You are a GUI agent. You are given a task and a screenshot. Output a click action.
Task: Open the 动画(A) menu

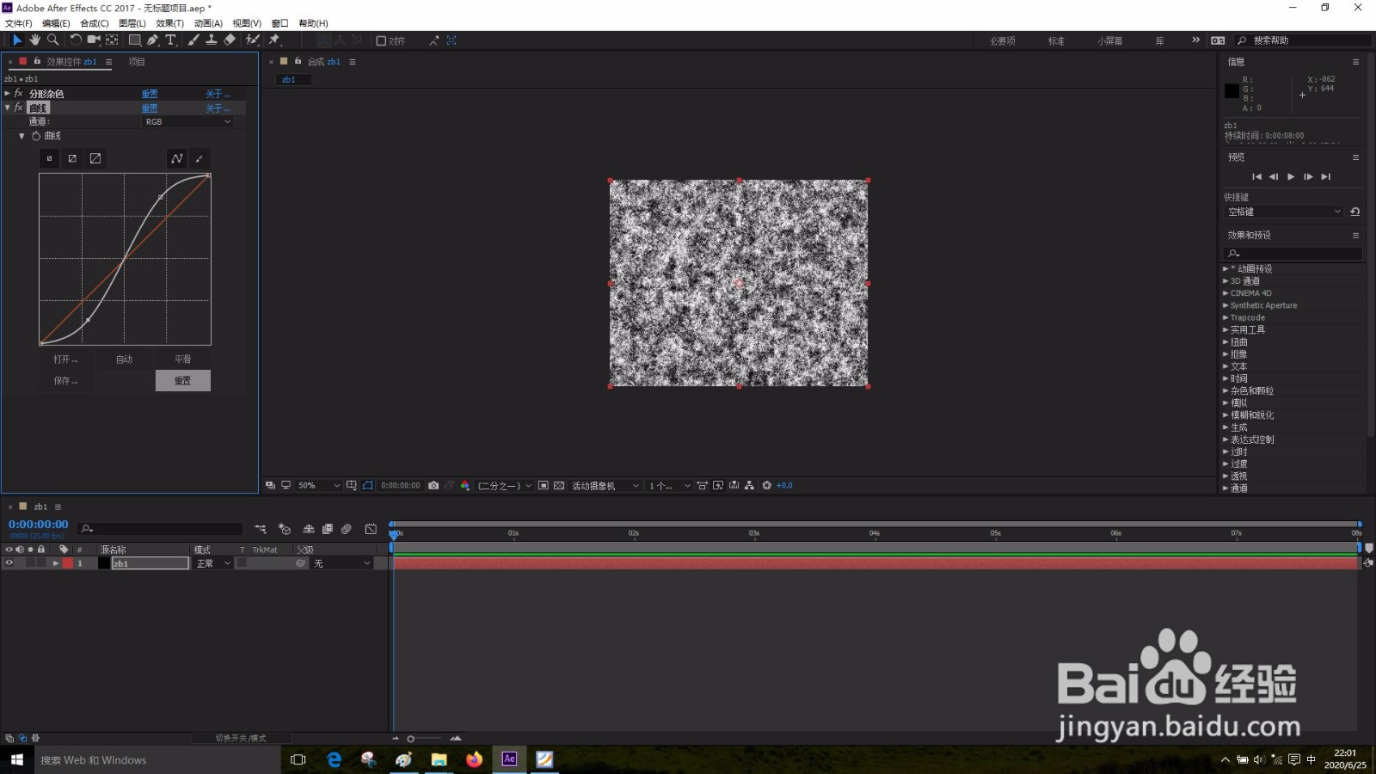coord(208,23)
